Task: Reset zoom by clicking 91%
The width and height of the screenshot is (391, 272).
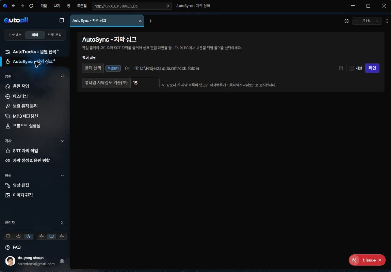Action: click(366, 21)
